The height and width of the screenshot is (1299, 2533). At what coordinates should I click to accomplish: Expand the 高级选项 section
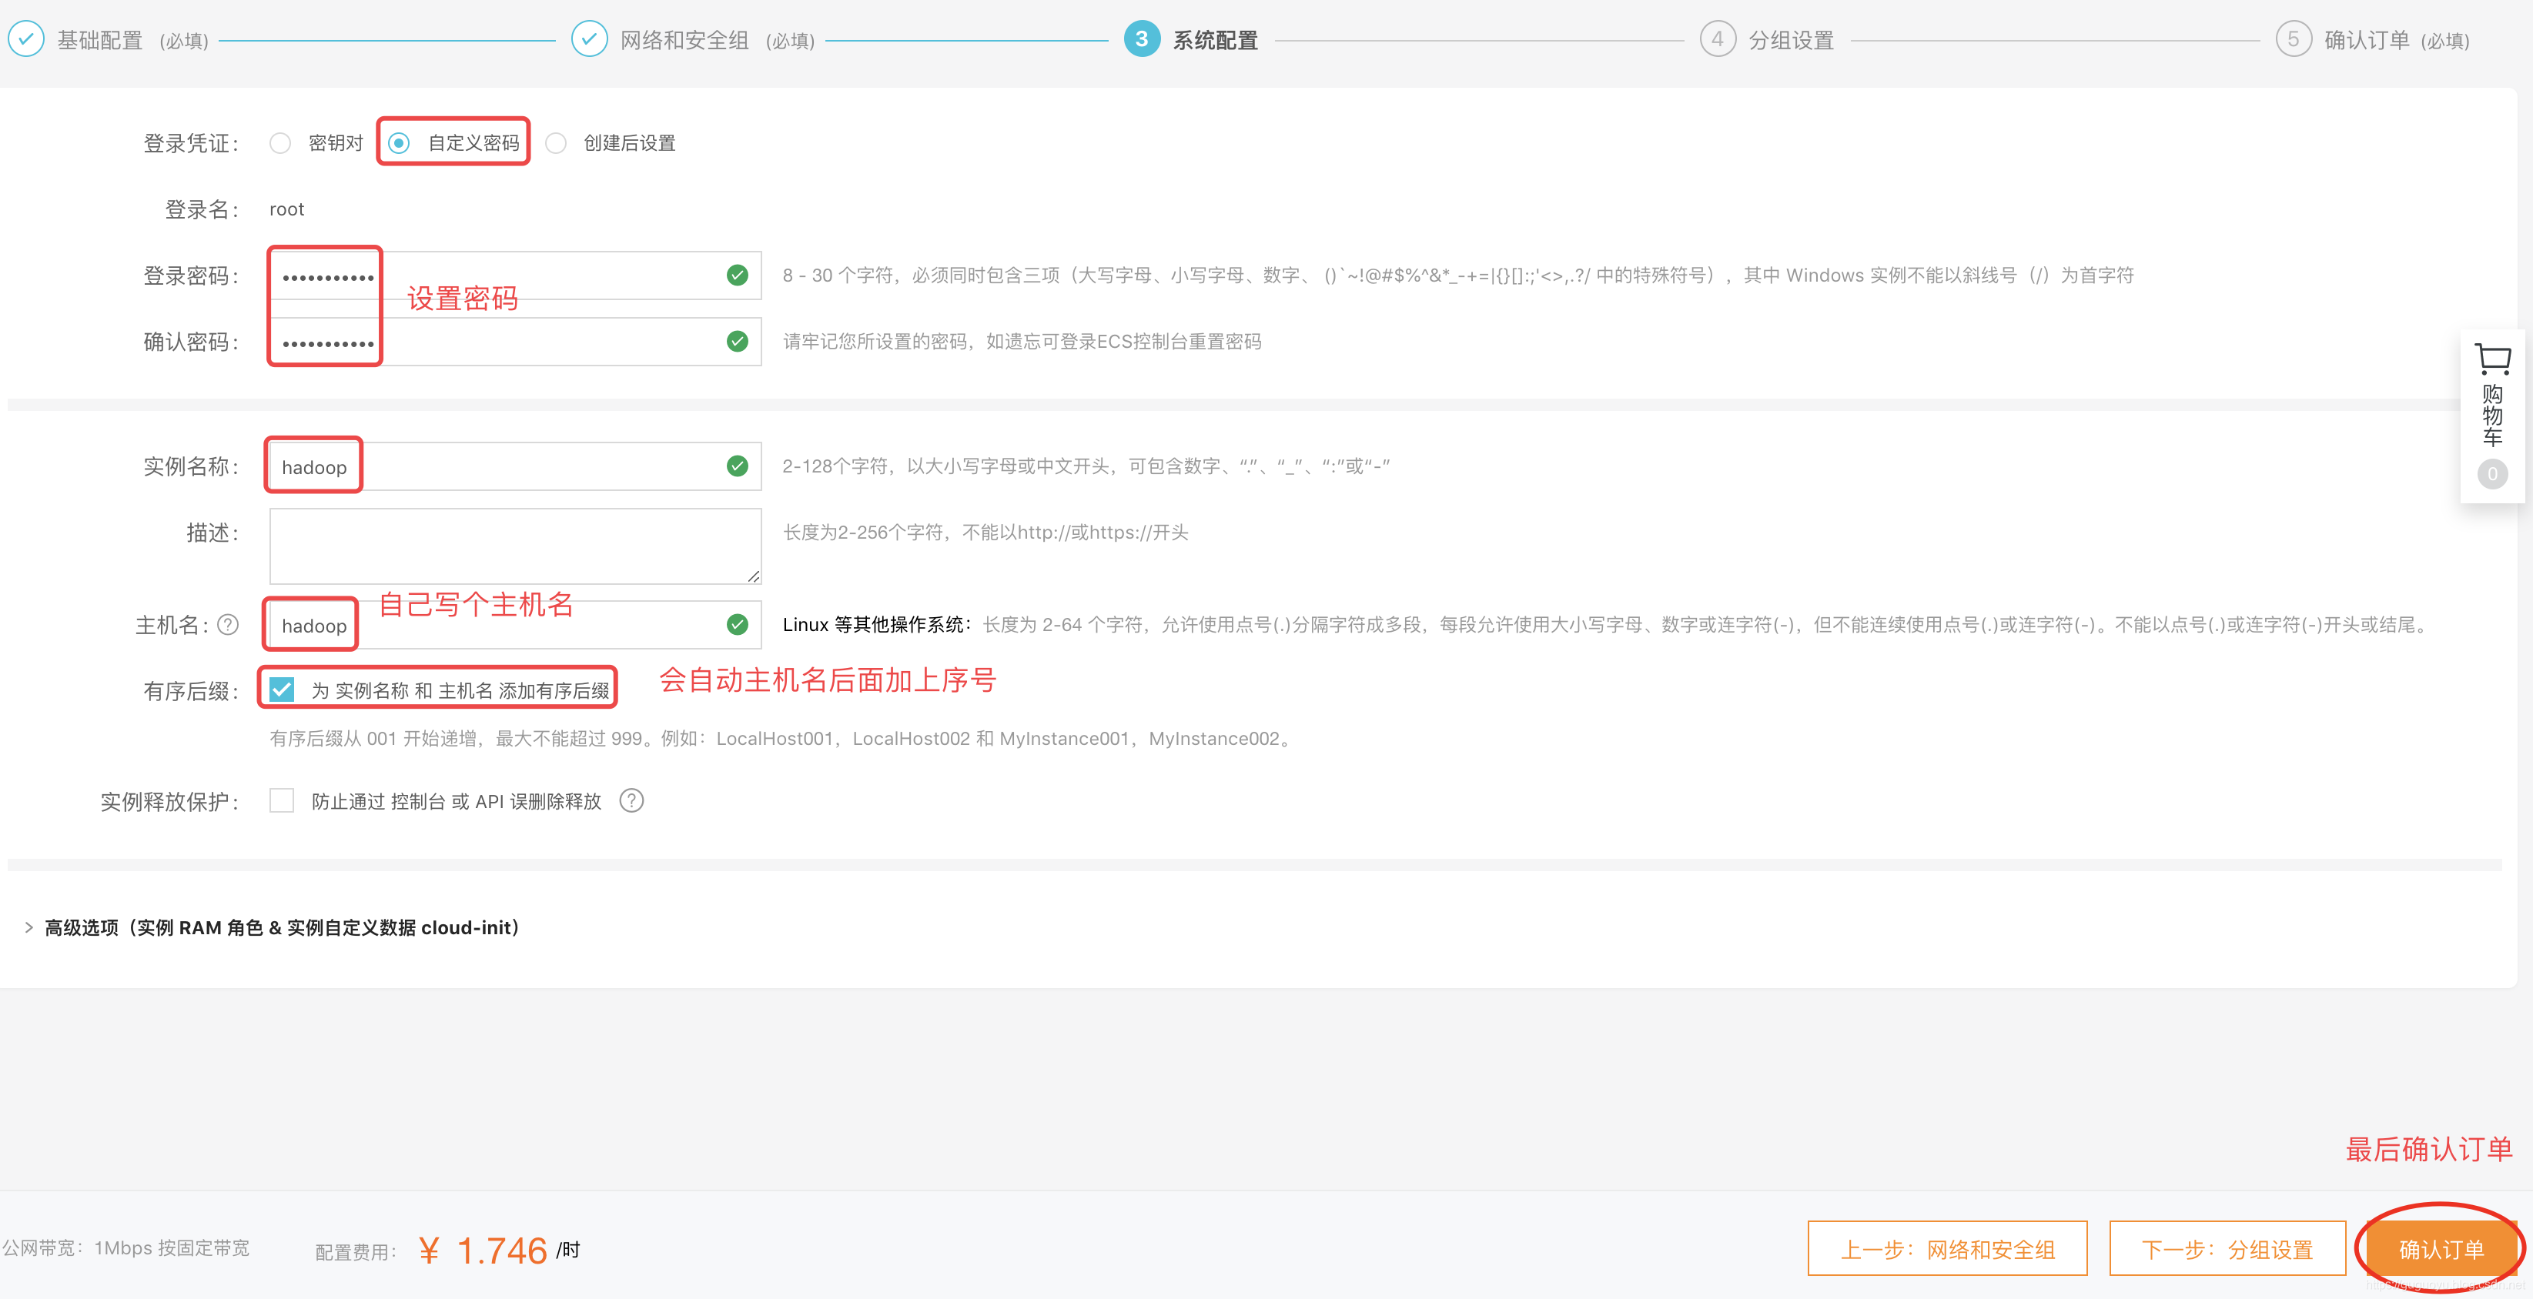pyautogui.click(x=281, y=927)
